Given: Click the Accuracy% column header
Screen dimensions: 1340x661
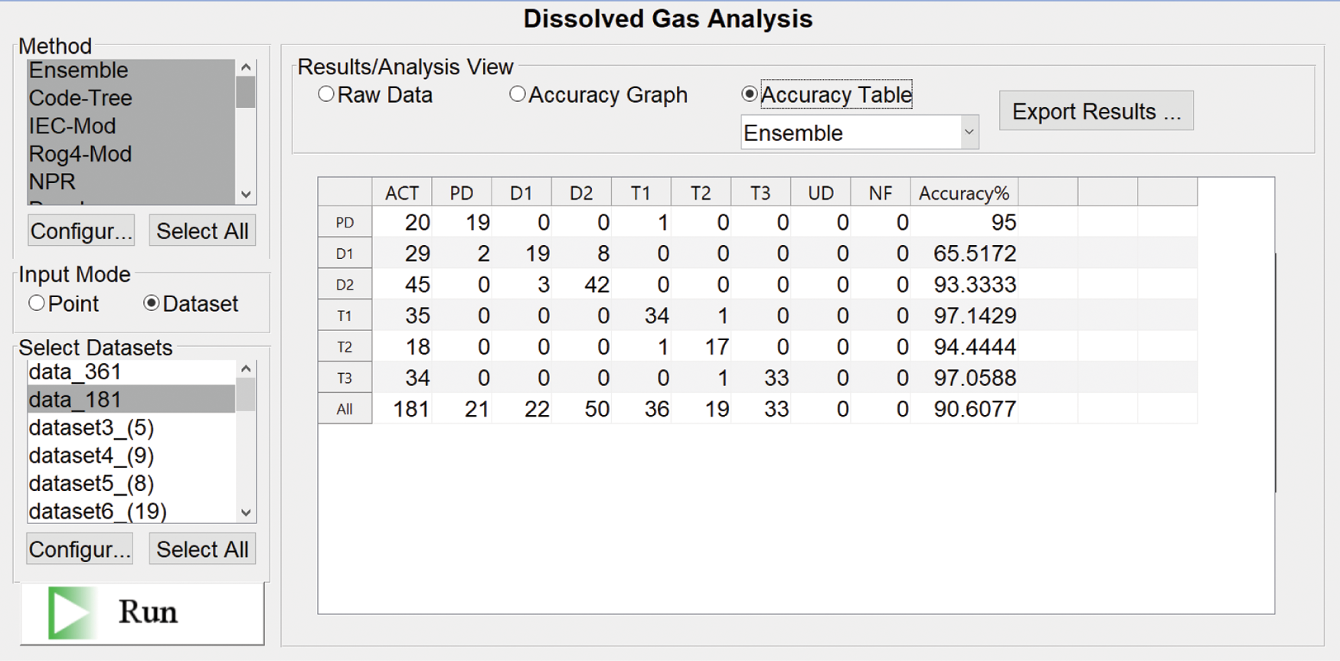Looking at the screenshot, I should coord(963,193).
